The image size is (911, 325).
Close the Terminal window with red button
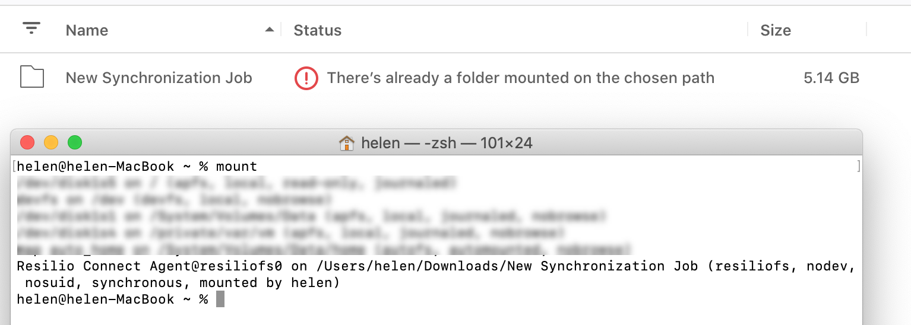[x=27, y=142]
